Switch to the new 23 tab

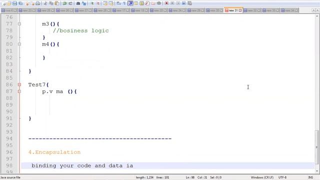point(27,10)
